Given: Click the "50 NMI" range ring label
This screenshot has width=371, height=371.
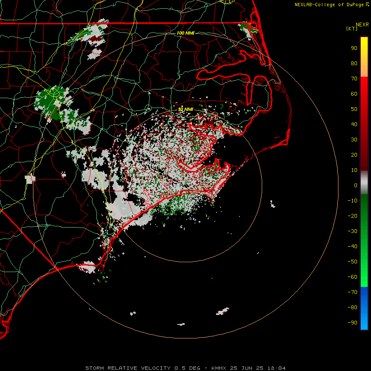Looking at the screenshot, I should coord(185,109).
